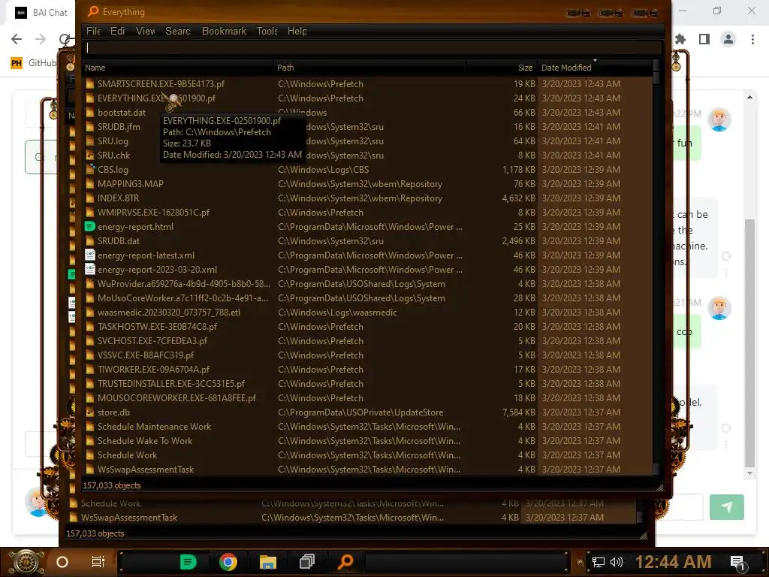Open the notification center icon
Image resolution: width=769 pixels, height=577 pixels.
pos(738,563)
